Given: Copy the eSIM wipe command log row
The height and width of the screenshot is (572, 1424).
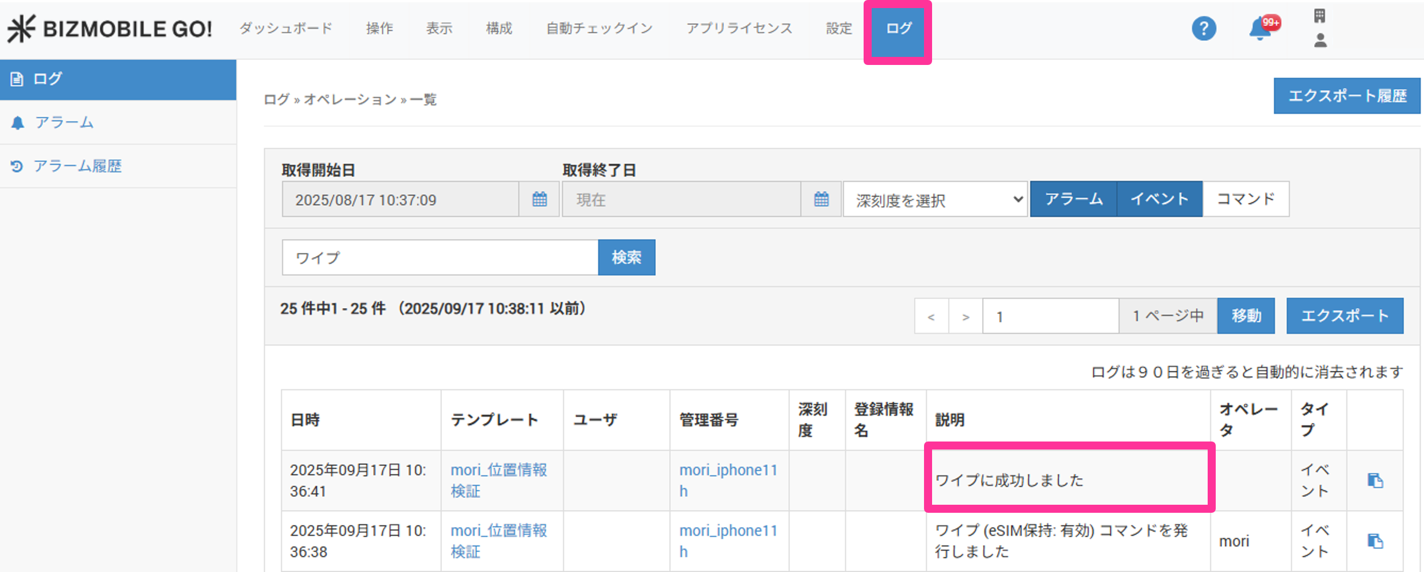Looking at the screenshot, I should 1375,541.
